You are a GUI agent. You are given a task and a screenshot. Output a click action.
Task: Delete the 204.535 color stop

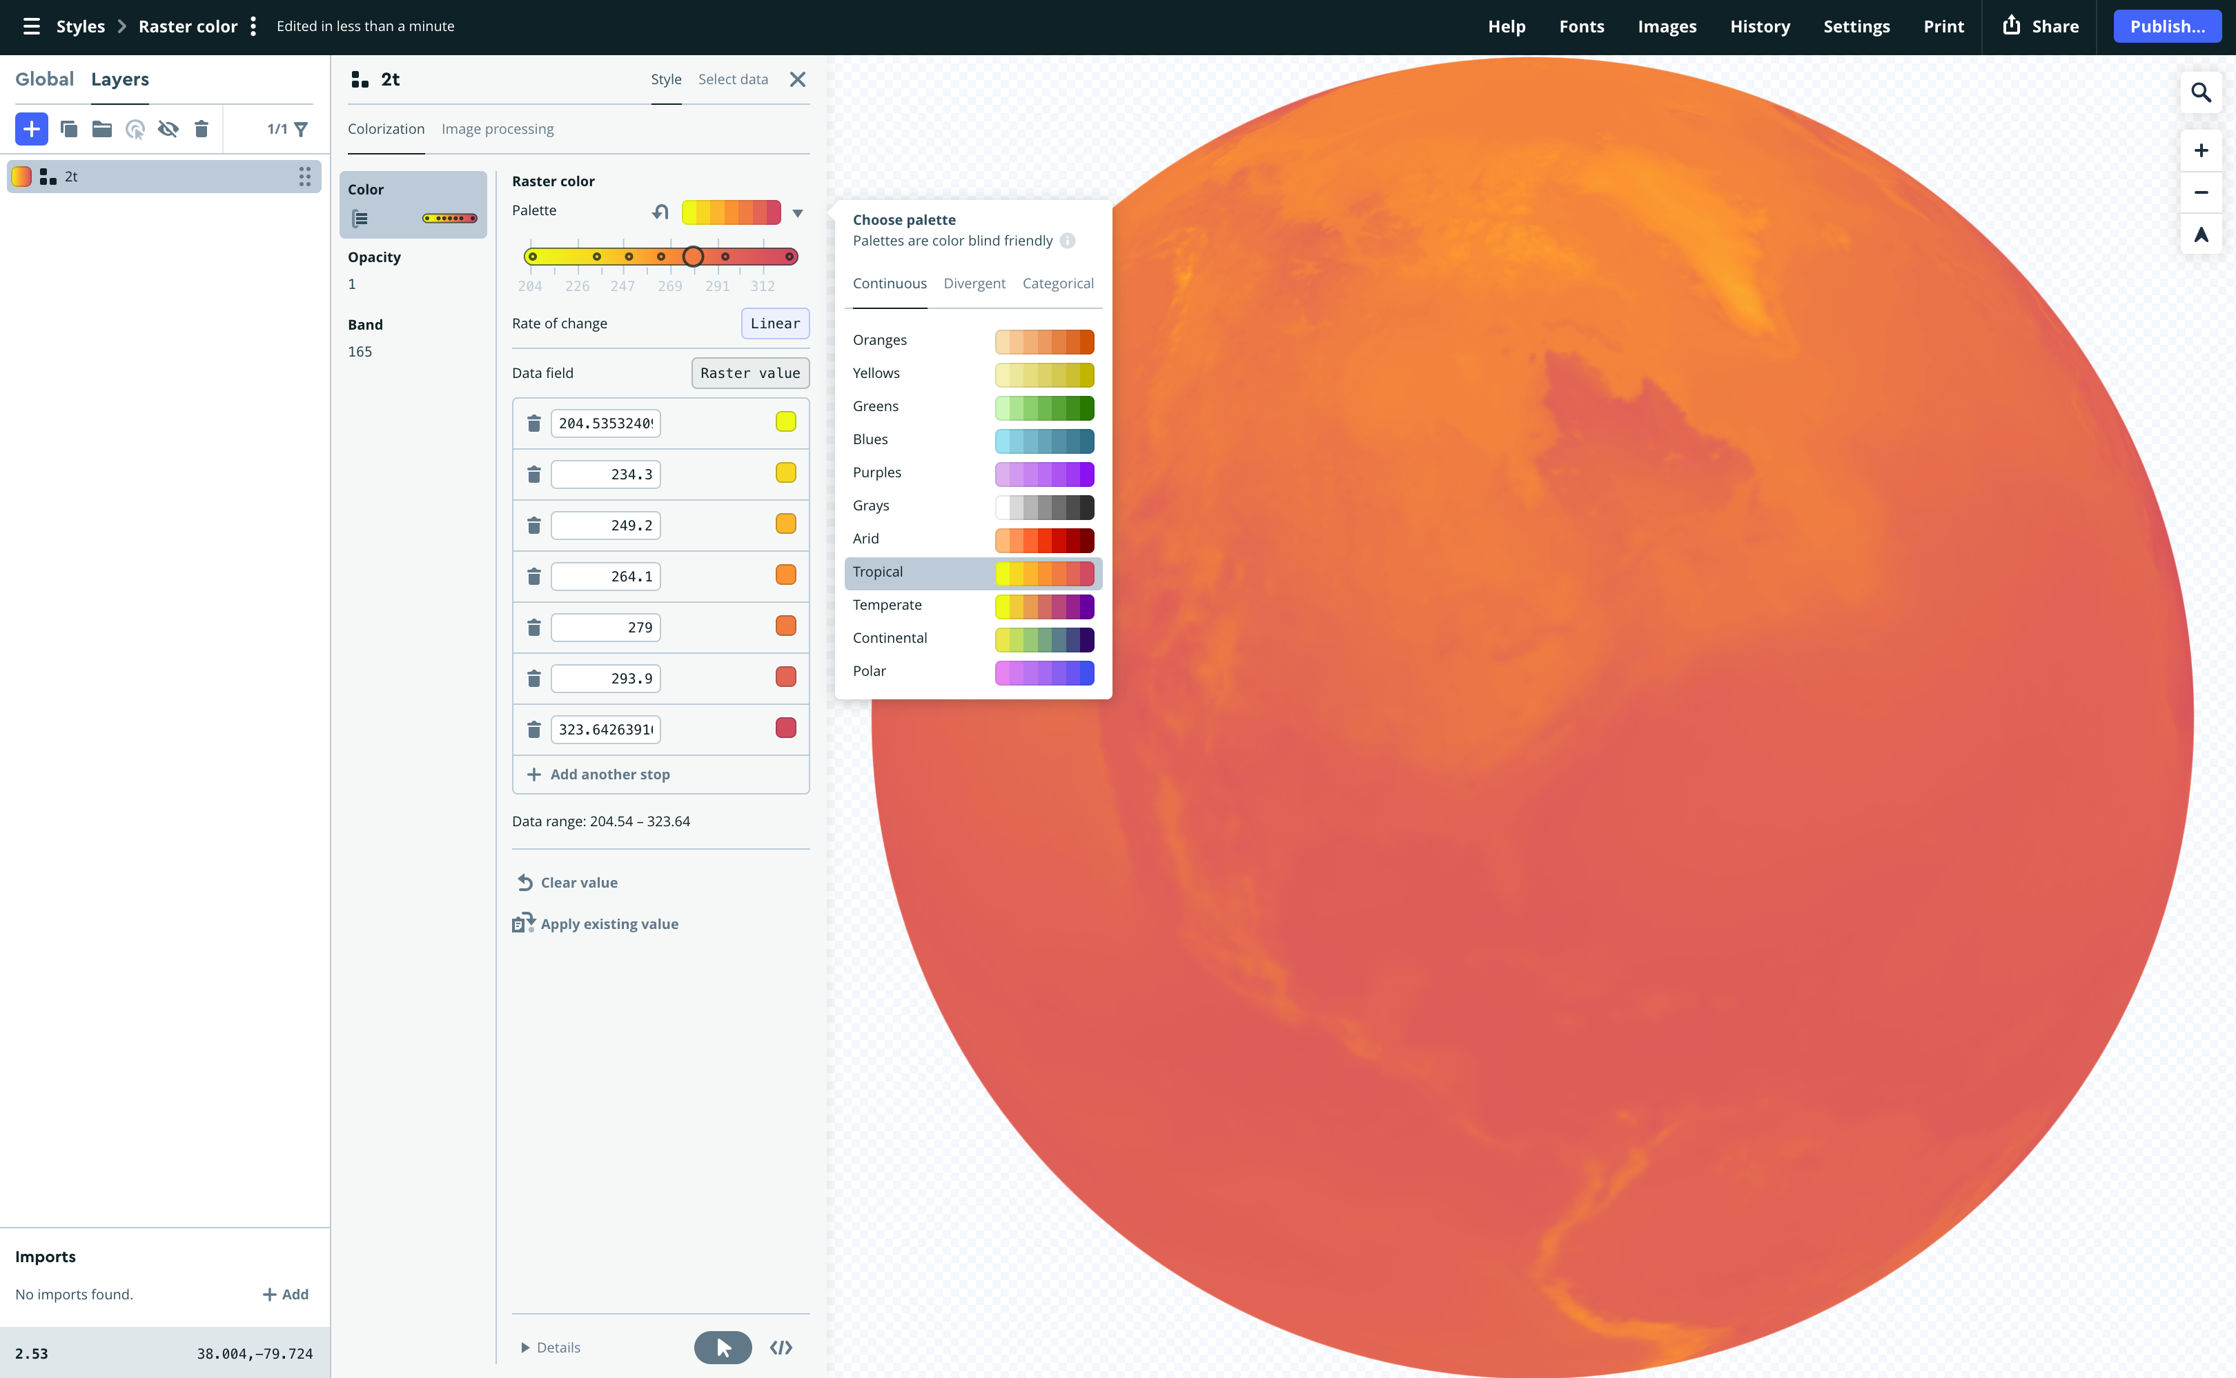[x=534, y=423]
